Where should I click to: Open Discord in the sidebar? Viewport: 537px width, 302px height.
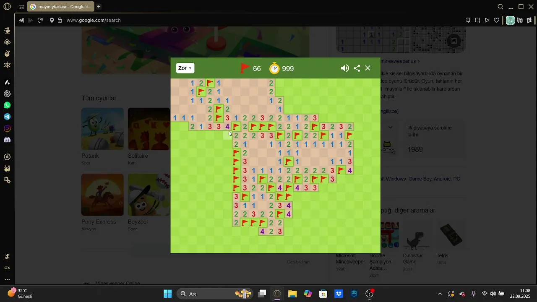(7, 140)
